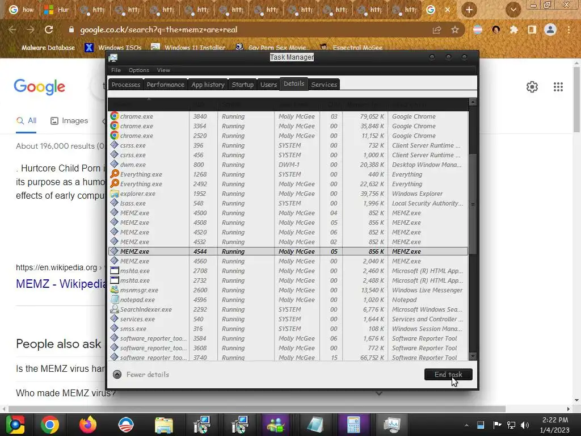This screenshot has height=436, width=581.
Task: Switch to the Startup tab
Action: [243, 85]
